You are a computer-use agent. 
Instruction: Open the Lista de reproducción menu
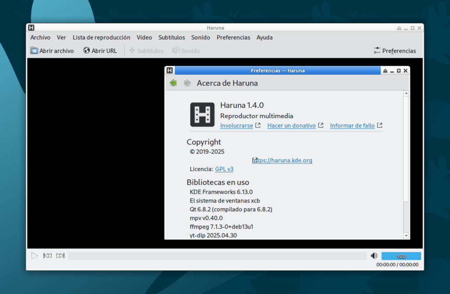(102, 37)
